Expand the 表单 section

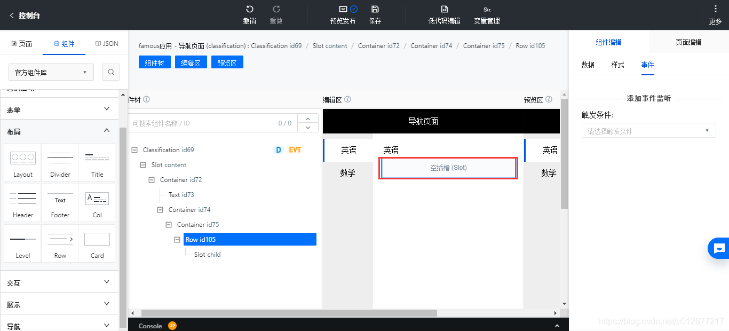(x=59, y=109)
